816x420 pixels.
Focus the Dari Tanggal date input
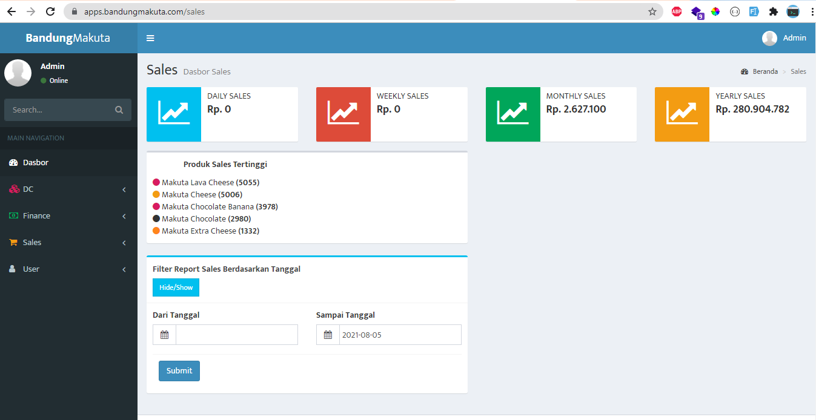[x=236, y=335]
